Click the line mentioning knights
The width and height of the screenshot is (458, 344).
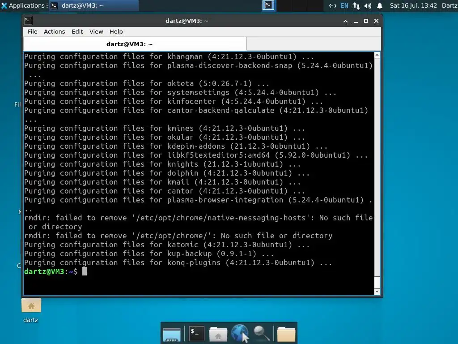[162, 164]
